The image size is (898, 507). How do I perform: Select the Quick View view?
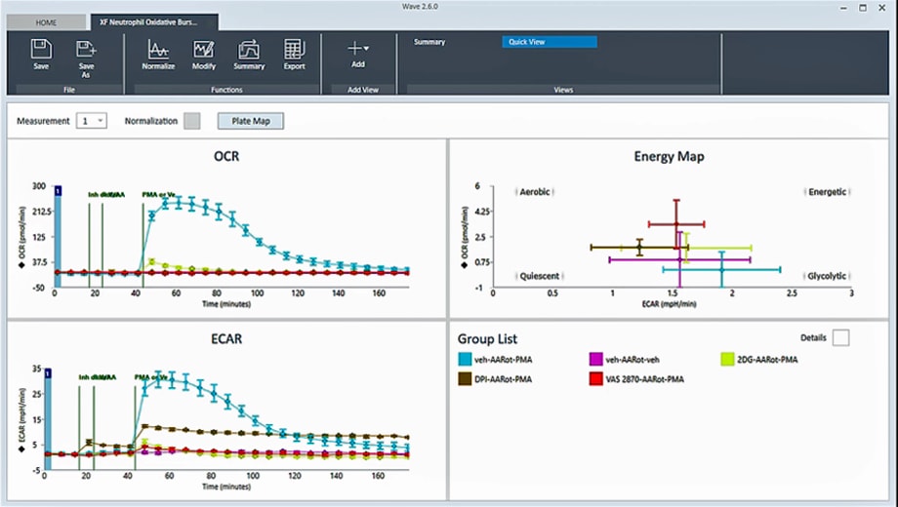coord(549,42)
